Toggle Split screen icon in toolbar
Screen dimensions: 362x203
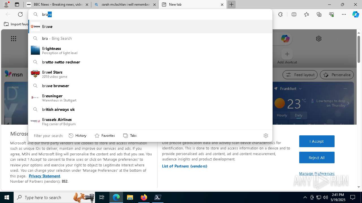coord(294,14)
